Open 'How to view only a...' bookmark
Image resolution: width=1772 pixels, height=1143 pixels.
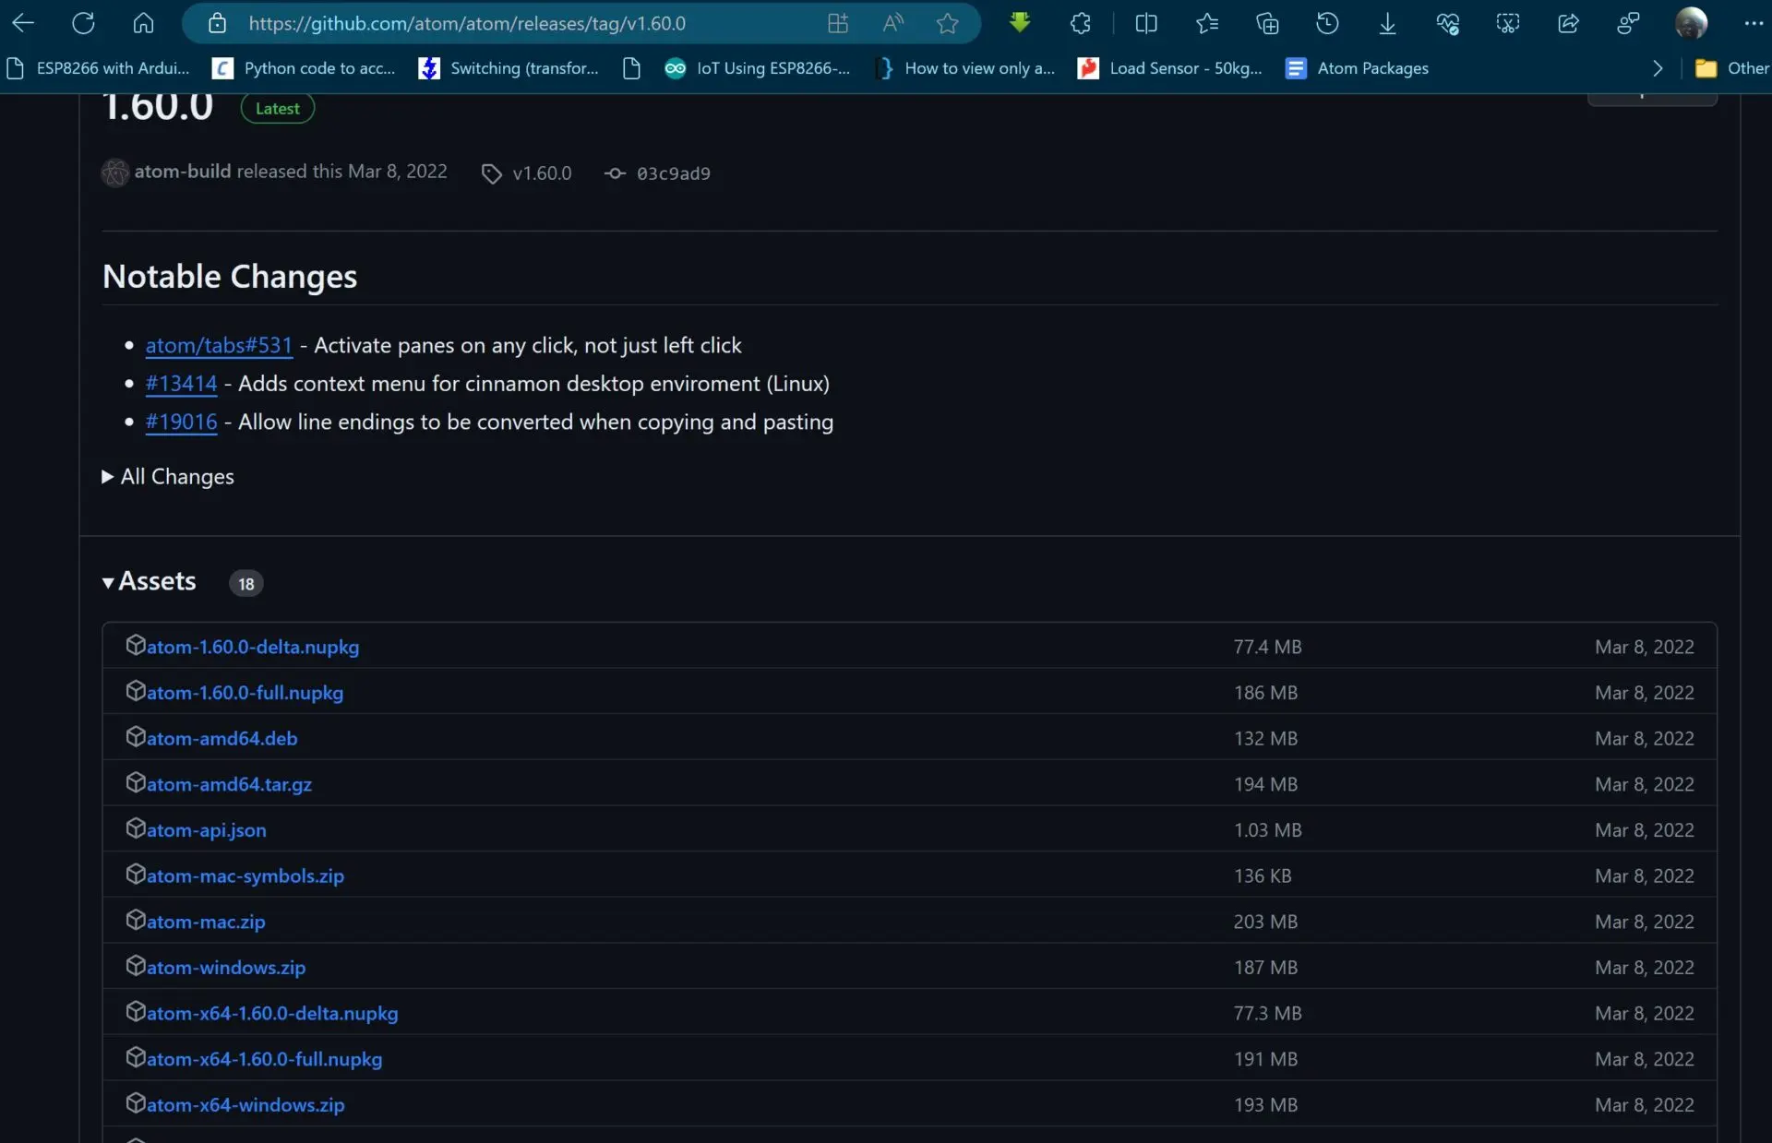click(x=965, y=68)
